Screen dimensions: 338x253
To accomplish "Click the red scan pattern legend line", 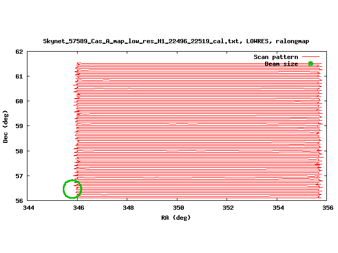I will pos(311,57).
